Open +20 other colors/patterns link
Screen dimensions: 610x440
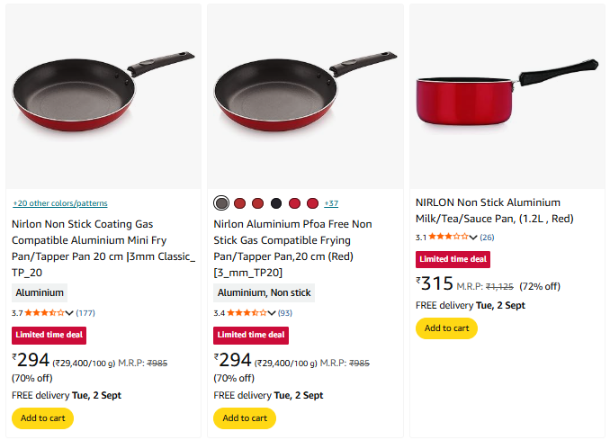point(60,203)
